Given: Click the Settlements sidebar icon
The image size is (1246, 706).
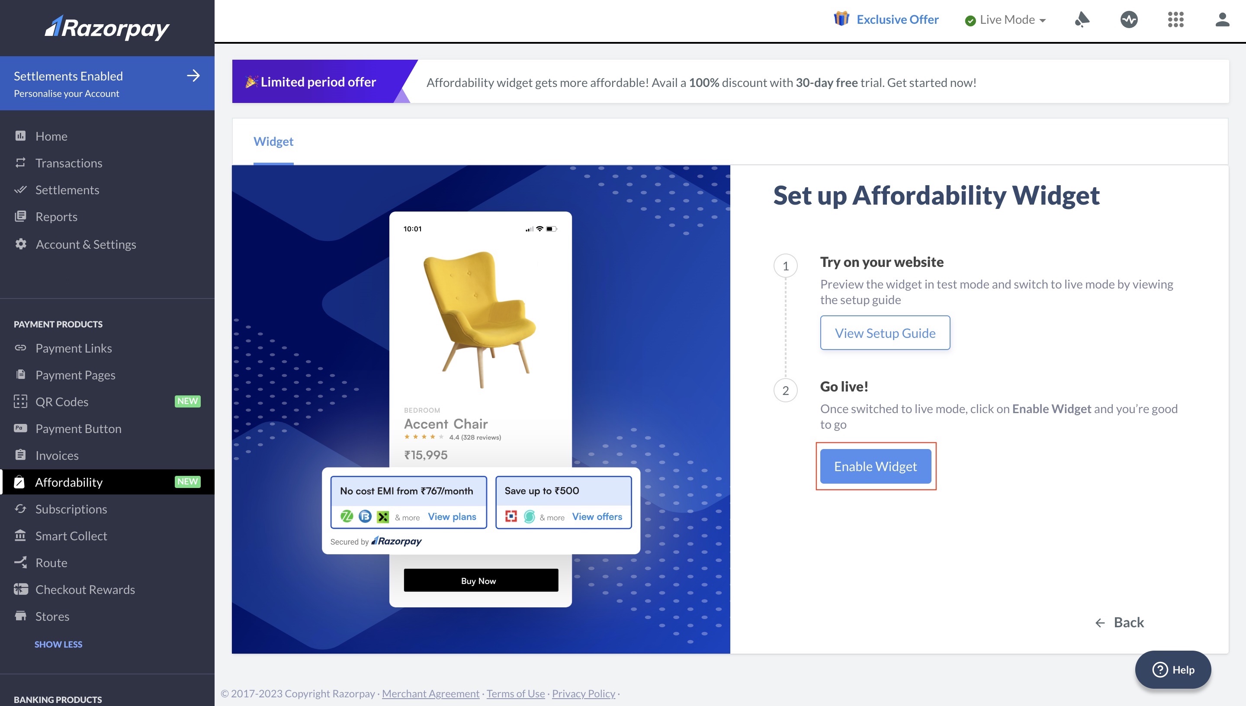Looking at the screenshot, I should point(20,189).
